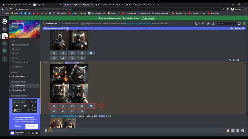Click attach file plus icon in message box
Image resolution: width=248 pixels, height=139 pixels.
(46, 131)
